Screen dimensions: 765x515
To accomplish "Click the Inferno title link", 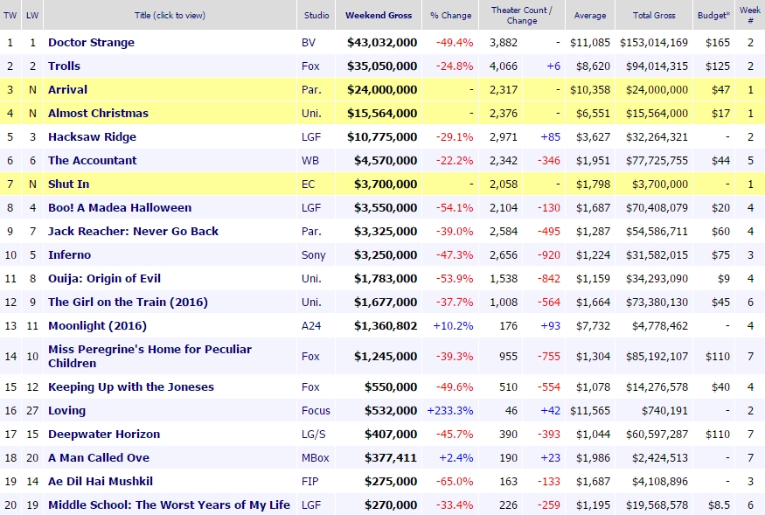I will [x=69, y=254].
